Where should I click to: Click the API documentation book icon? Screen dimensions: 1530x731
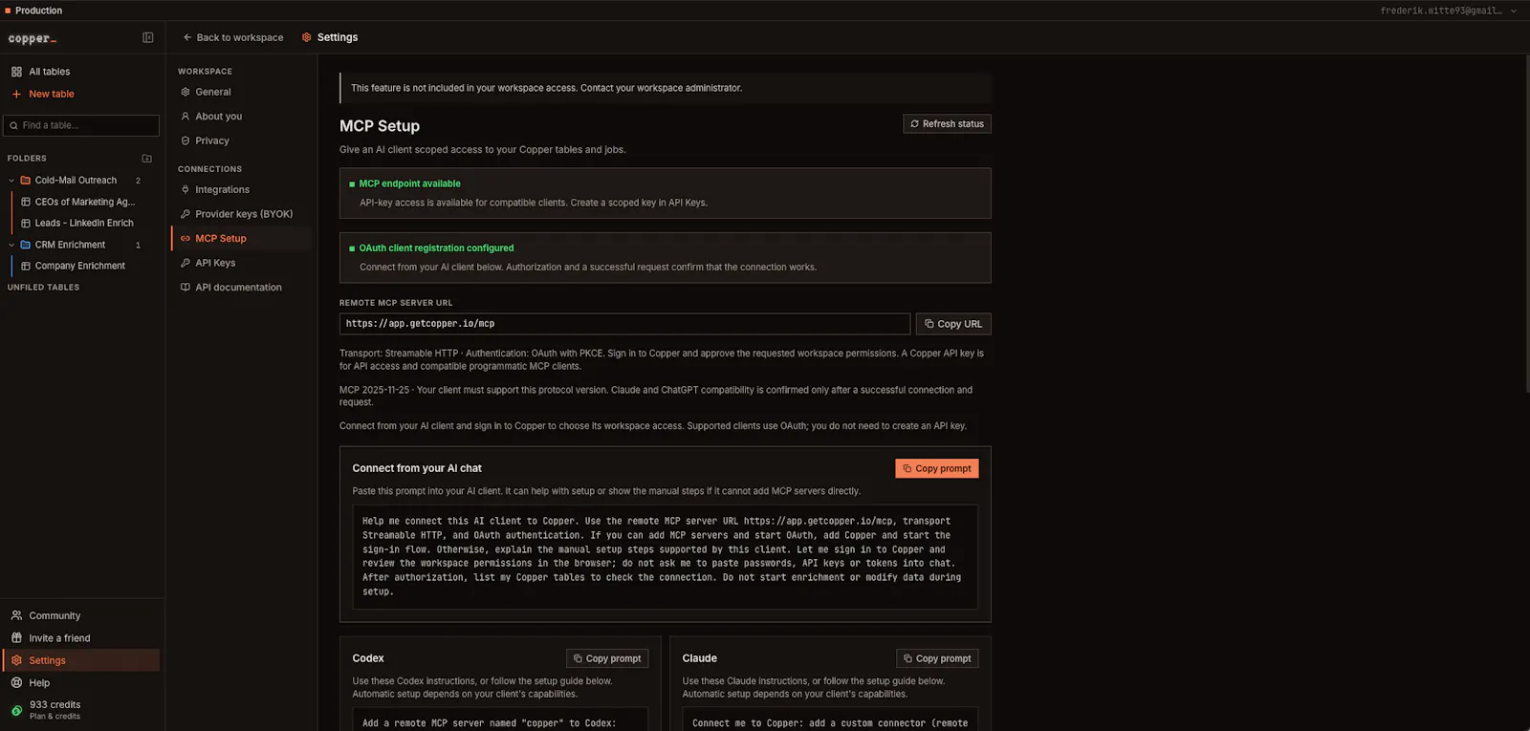[x=186, y=287]
